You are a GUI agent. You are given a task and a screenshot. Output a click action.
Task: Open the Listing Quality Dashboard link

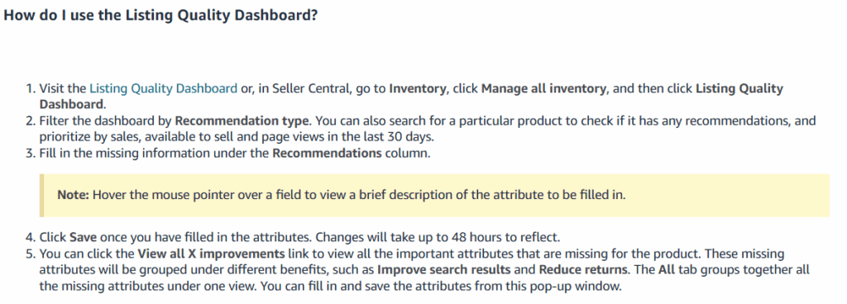click(x=163, y=88)
